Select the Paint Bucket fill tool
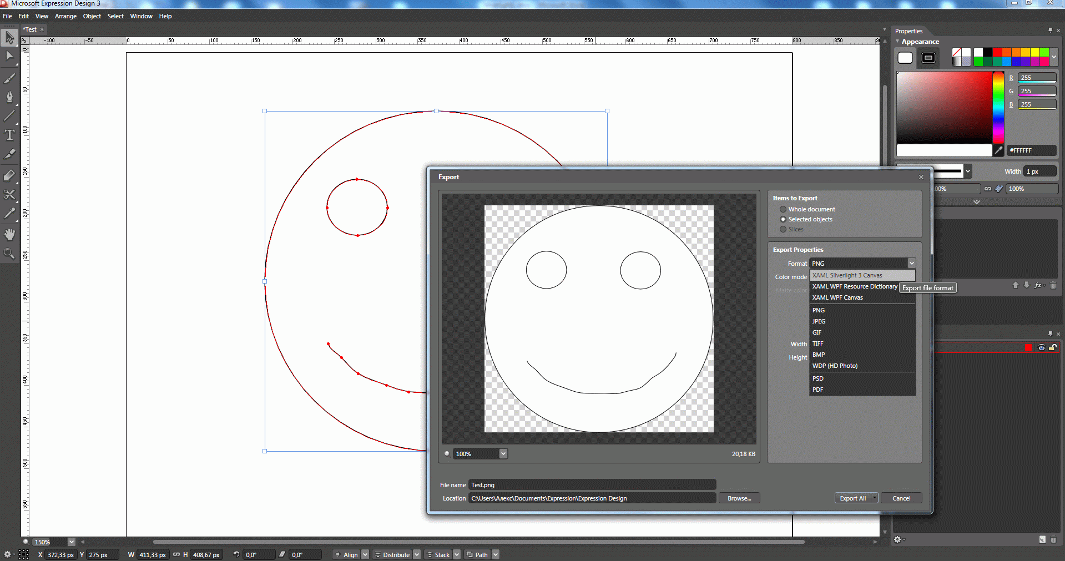The width and height of the screenshot is (1065, 561). [x=9, y=175]
